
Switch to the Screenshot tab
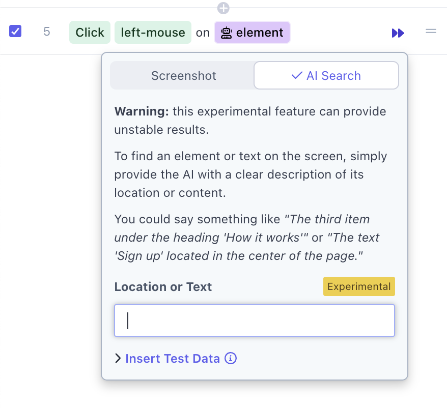tap(183, 76)
